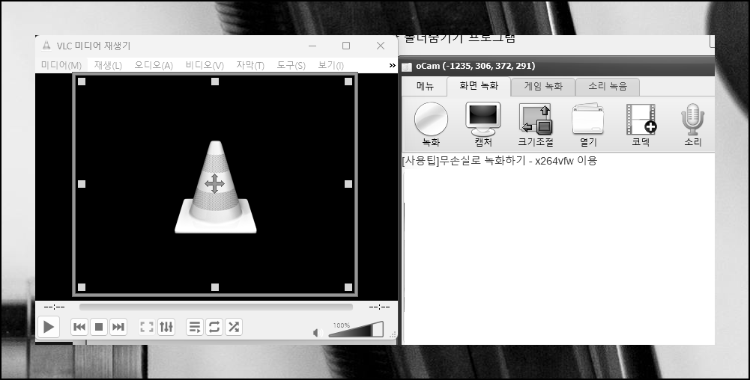Click the top-right capture region handle

pyautogui.click(x=348, y=82)
